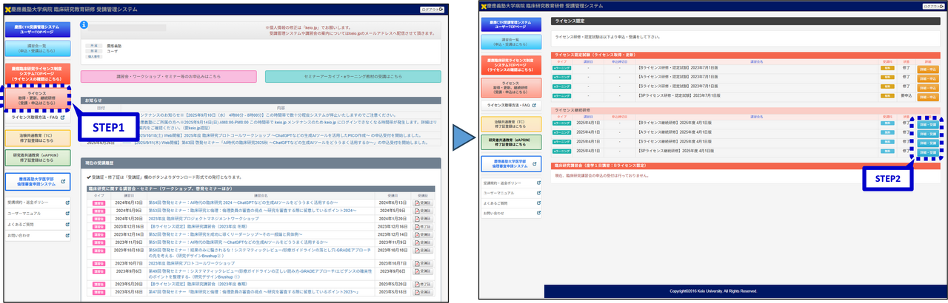Screen dimensions: 948x303
Task: Click external-link icon beside お問い合わせ, right window
Action: [x=538, y=213]
